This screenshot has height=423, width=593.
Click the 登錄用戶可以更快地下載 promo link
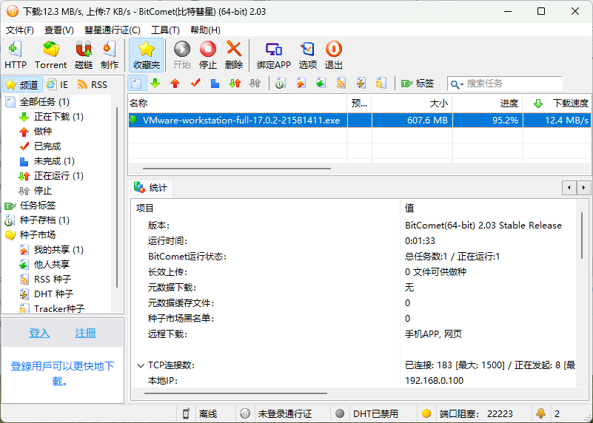click(62, 373)
